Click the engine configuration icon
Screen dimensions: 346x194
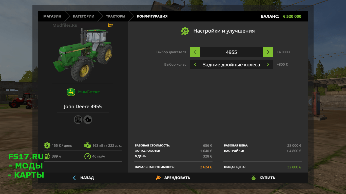(88, 119)
